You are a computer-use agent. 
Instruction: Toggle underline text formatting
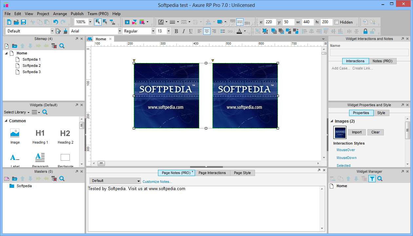[190, 31]
